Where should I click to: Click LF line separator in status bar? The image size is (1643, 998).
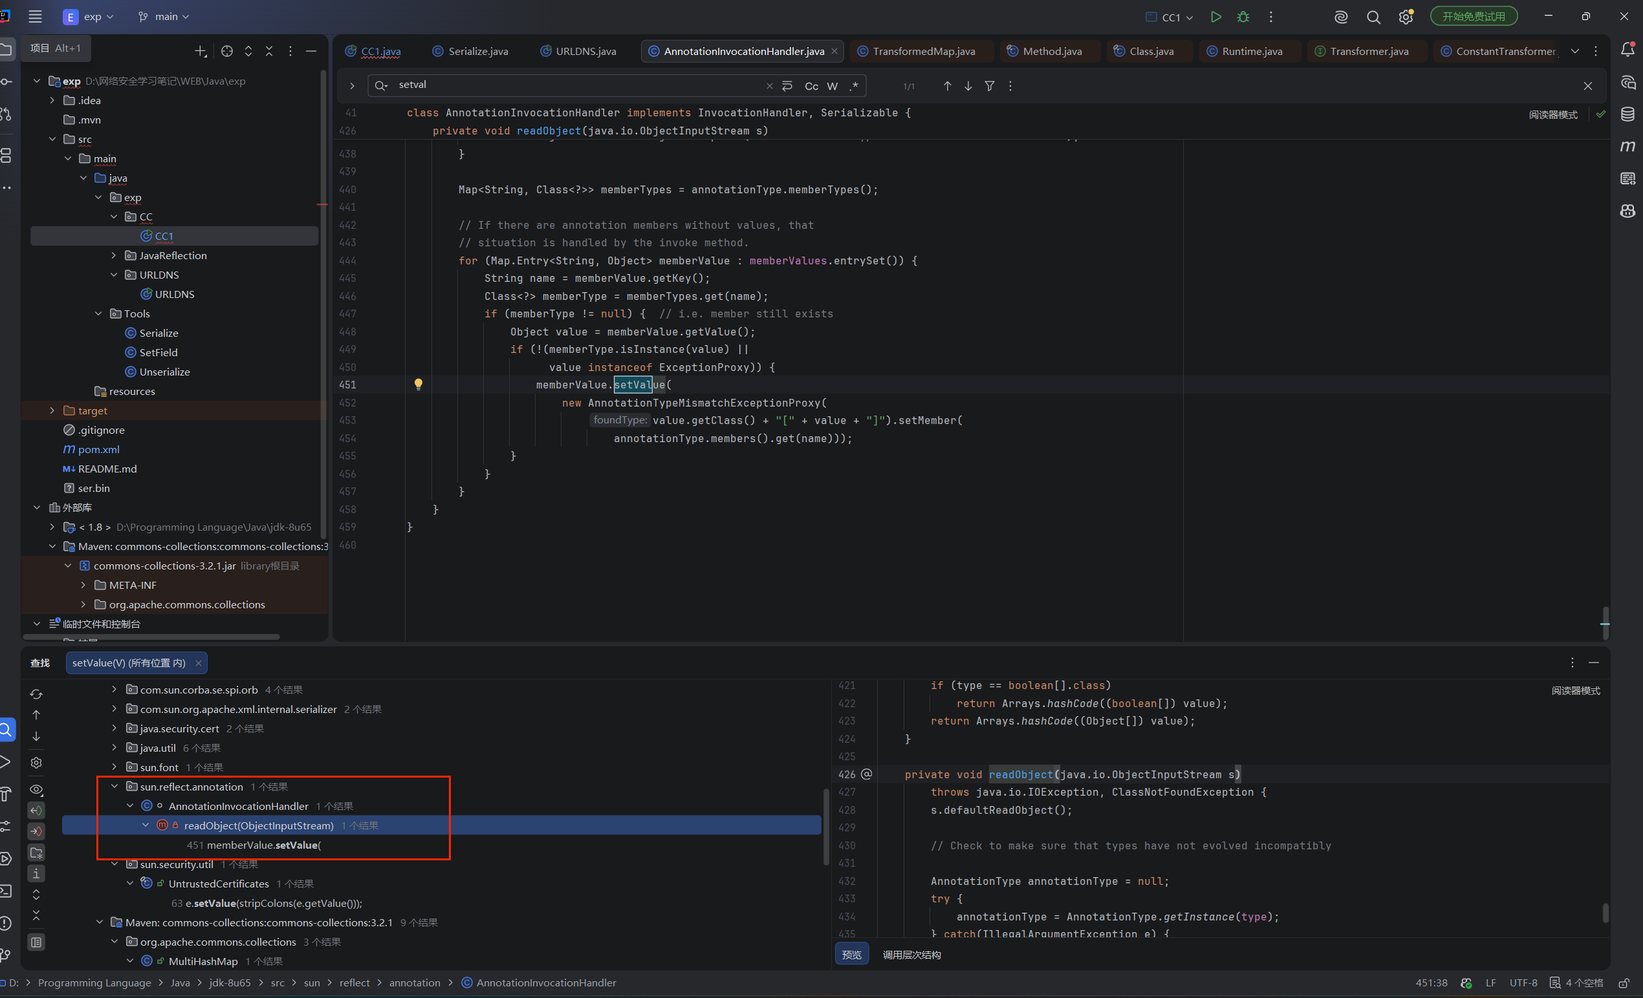point(1491,982)
